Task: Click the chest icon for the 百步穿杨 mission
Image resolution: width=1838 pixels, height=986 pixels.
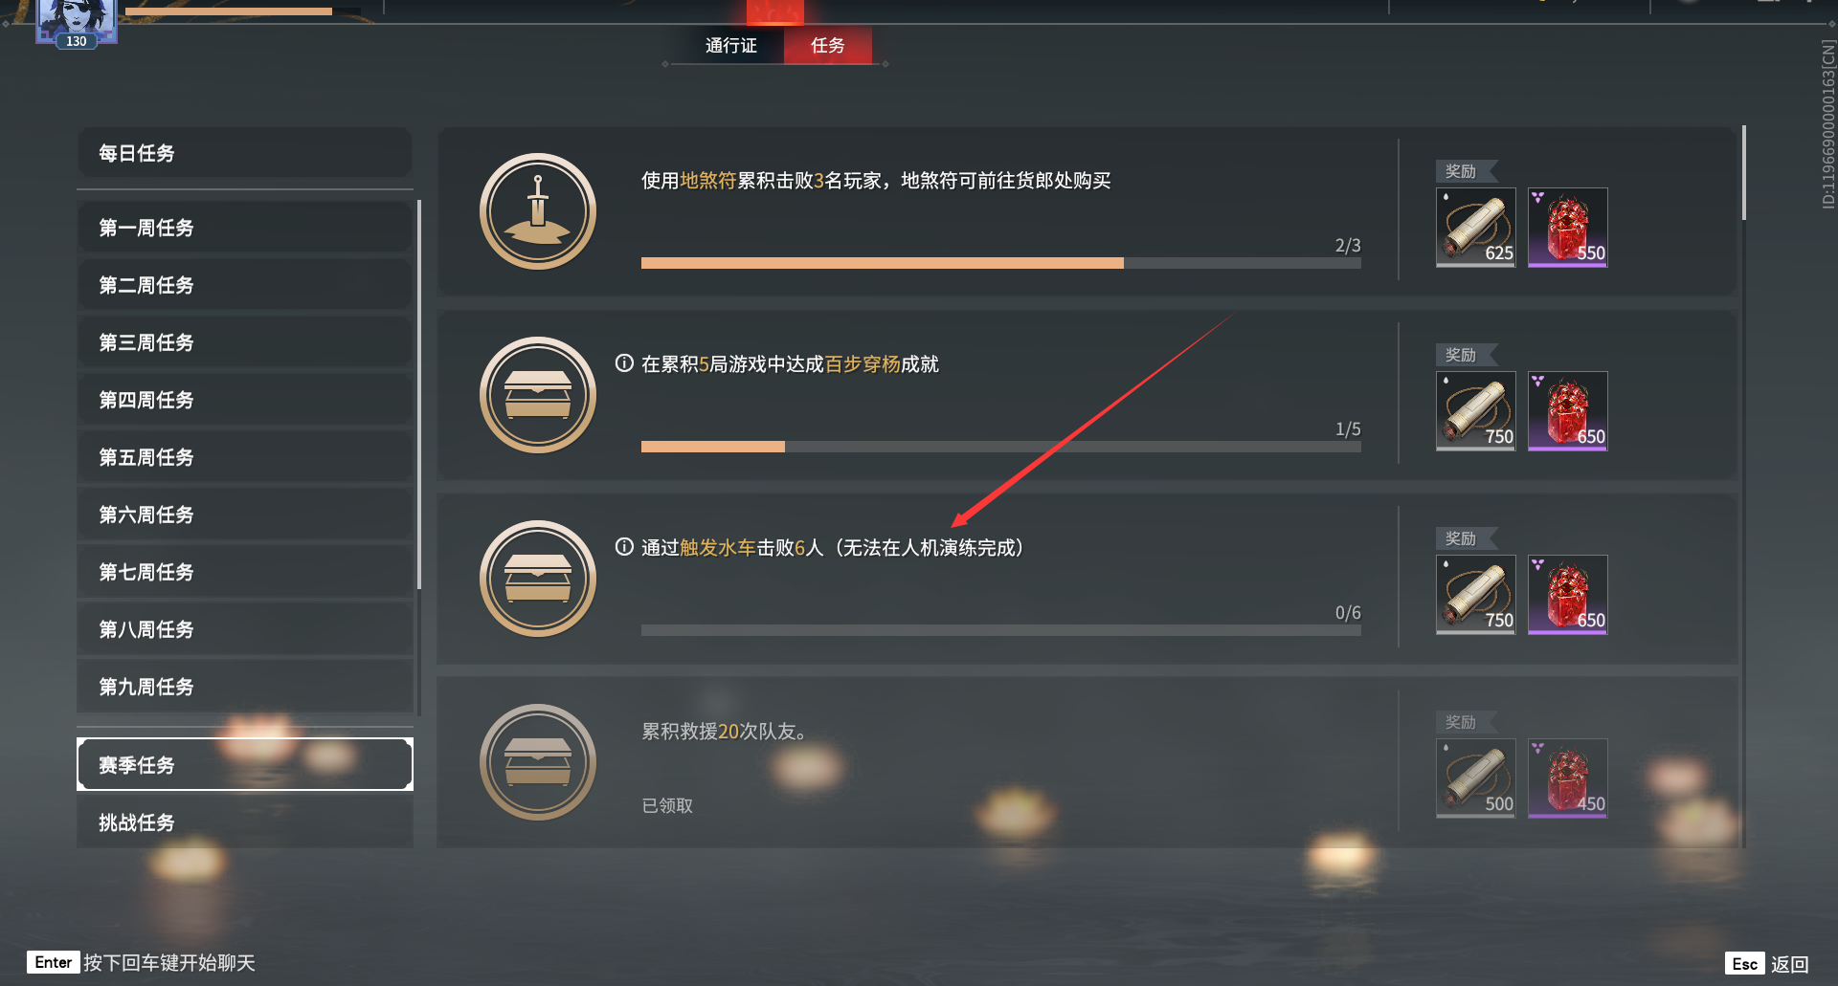Action: [538, 395]
